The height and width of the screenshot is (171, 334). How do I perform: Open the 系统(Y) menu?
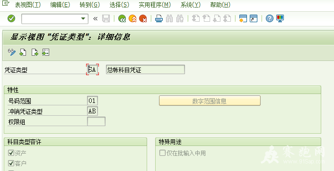coord(191,5)
